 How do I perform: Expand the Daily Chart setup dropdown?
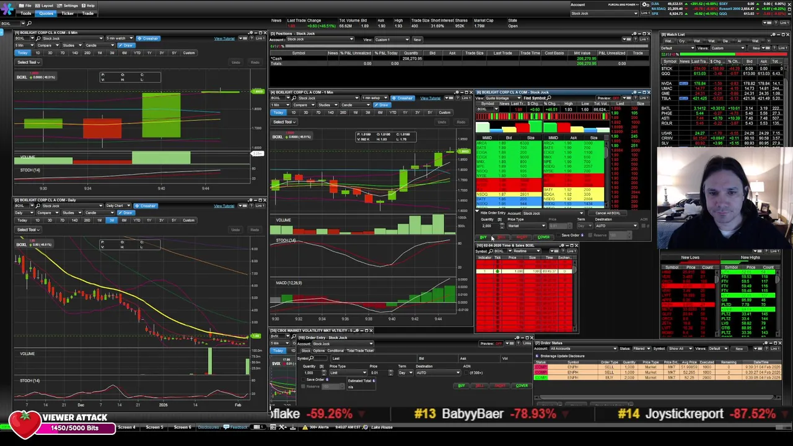point(117,206)
